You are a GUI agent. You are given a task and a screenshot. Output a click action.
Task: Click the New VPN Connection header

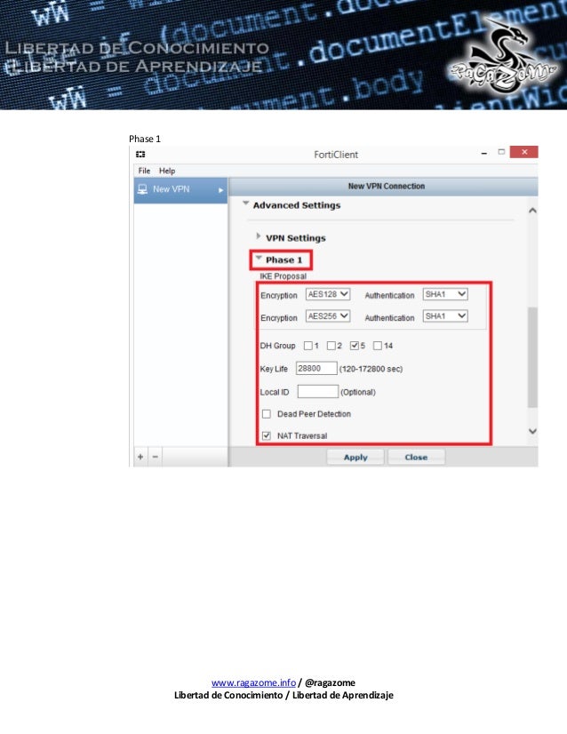pyautogui.click(x=387, y=187)
